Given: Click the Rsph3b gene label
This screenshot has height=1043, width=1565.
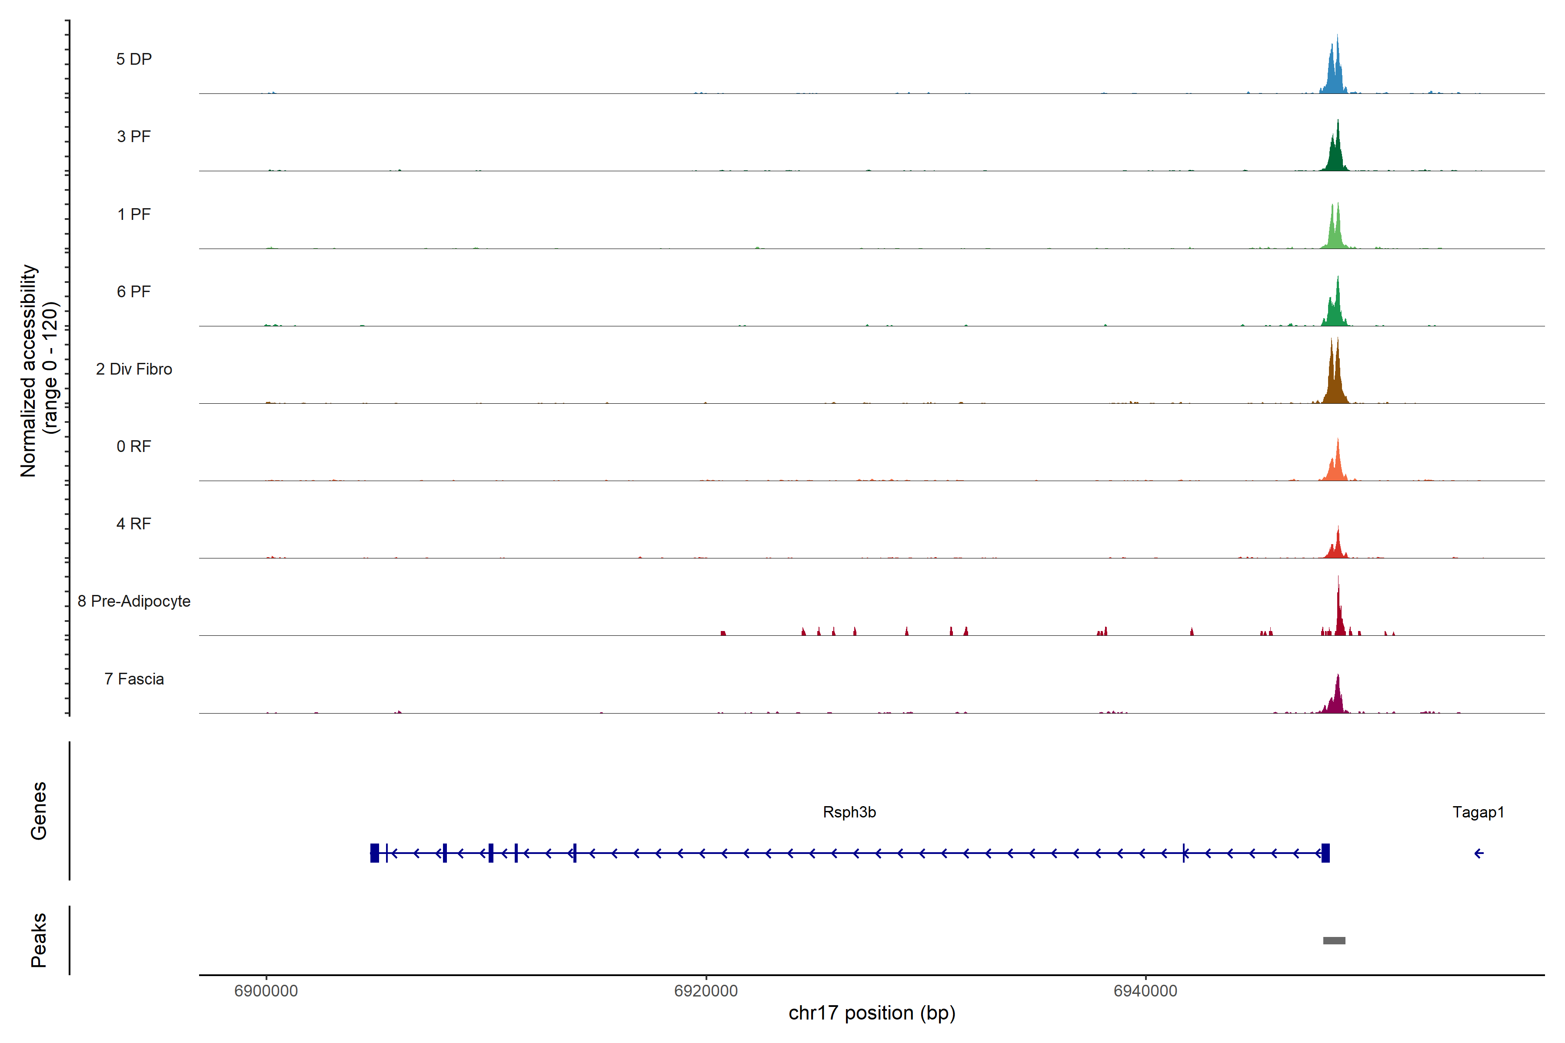Looking at the screenshot, I should [x=849, y=812].
